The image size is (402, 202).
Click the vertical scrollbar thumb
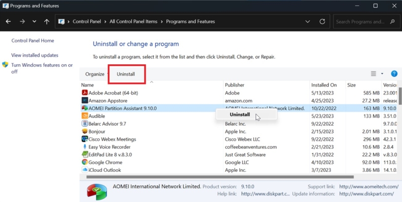(400, 96)
